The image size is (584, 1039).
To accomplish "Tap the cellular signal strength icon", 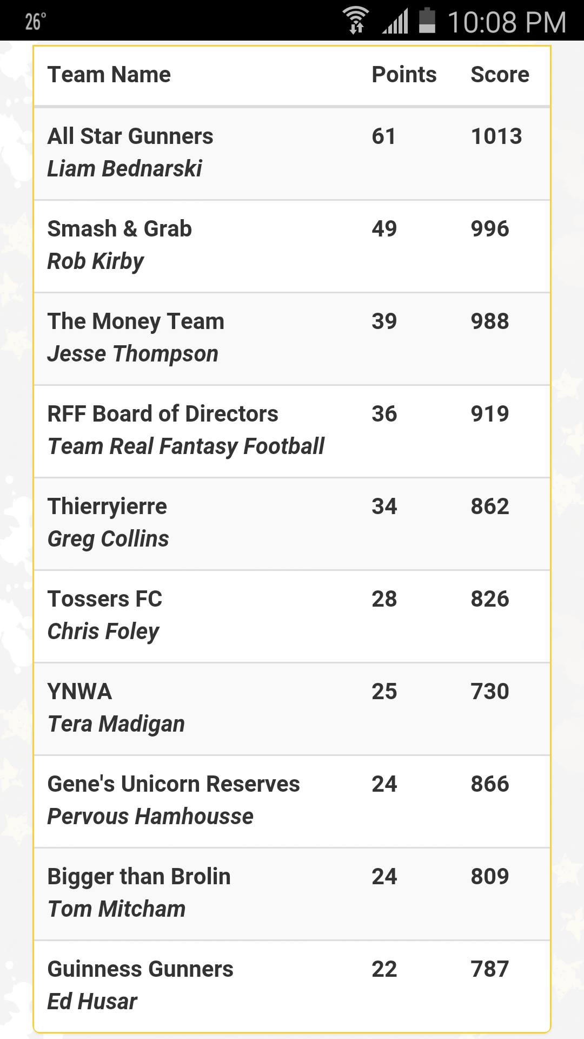I will (395, 22).
